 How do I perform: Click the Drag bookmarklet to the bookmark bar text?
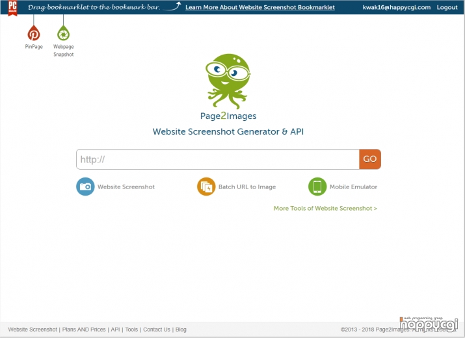[94, 7]
